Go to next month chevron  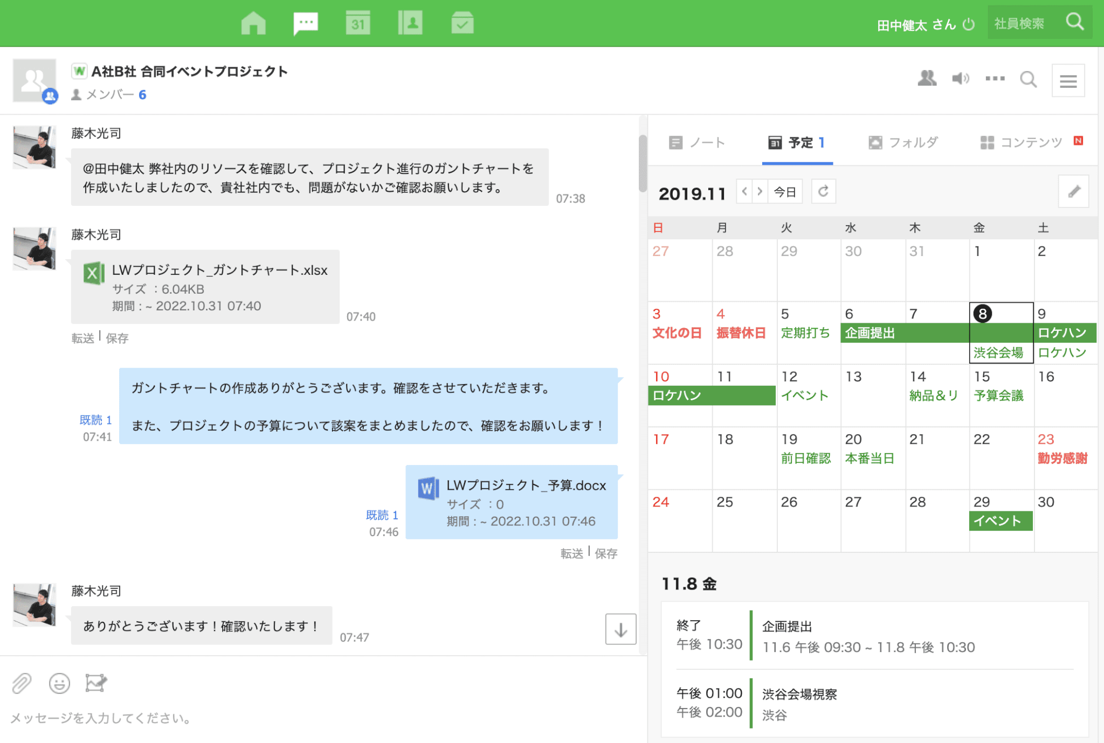(x=760, y=191)
